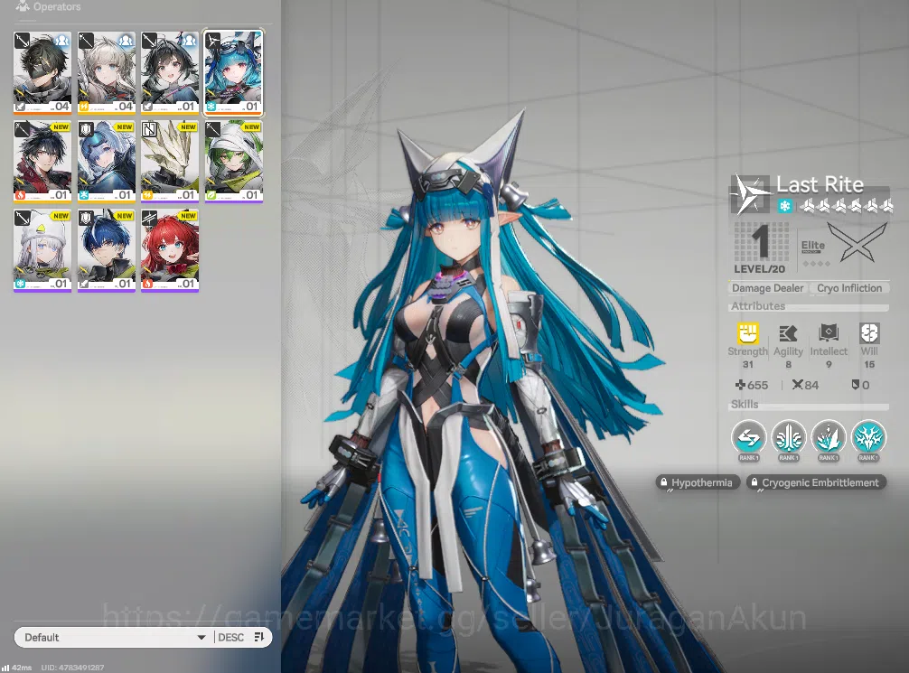
Task: Open the fourth skill icon
Action: [868, 437]
